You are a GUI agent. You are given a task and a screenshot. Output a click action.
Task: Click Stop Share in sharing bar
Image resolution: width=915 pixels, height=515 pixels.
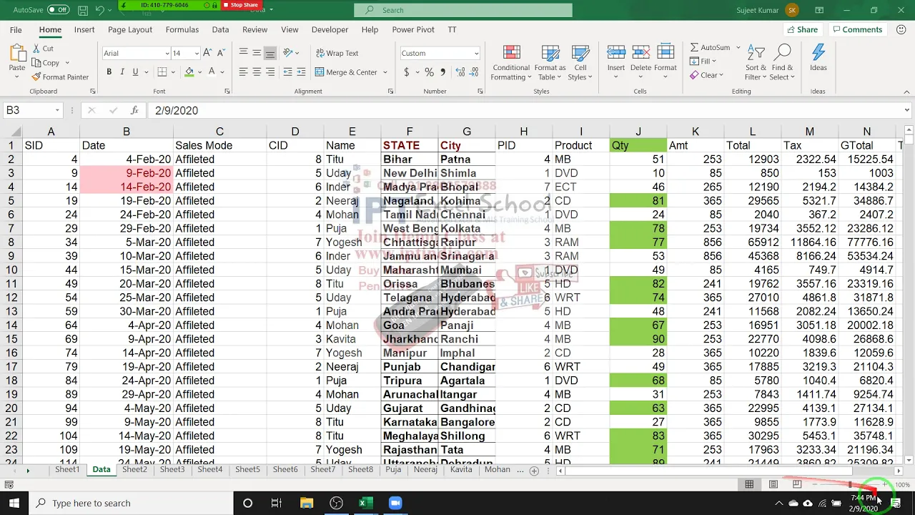tap(240, 5)
